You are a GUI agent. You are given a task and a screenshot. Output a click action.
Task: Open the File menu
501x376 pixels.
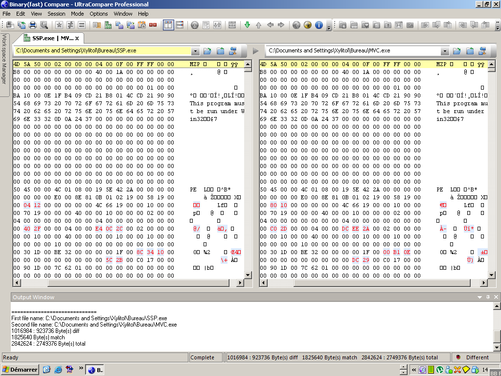(x=6, y=14)
